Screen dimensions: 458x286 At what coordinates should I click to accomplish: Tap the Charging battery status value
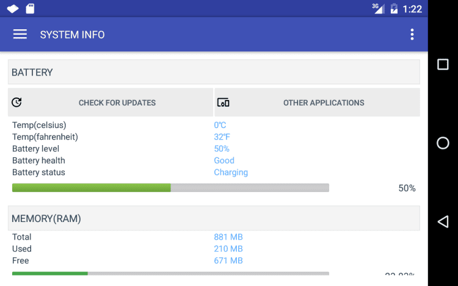click(x=231, y=173)
